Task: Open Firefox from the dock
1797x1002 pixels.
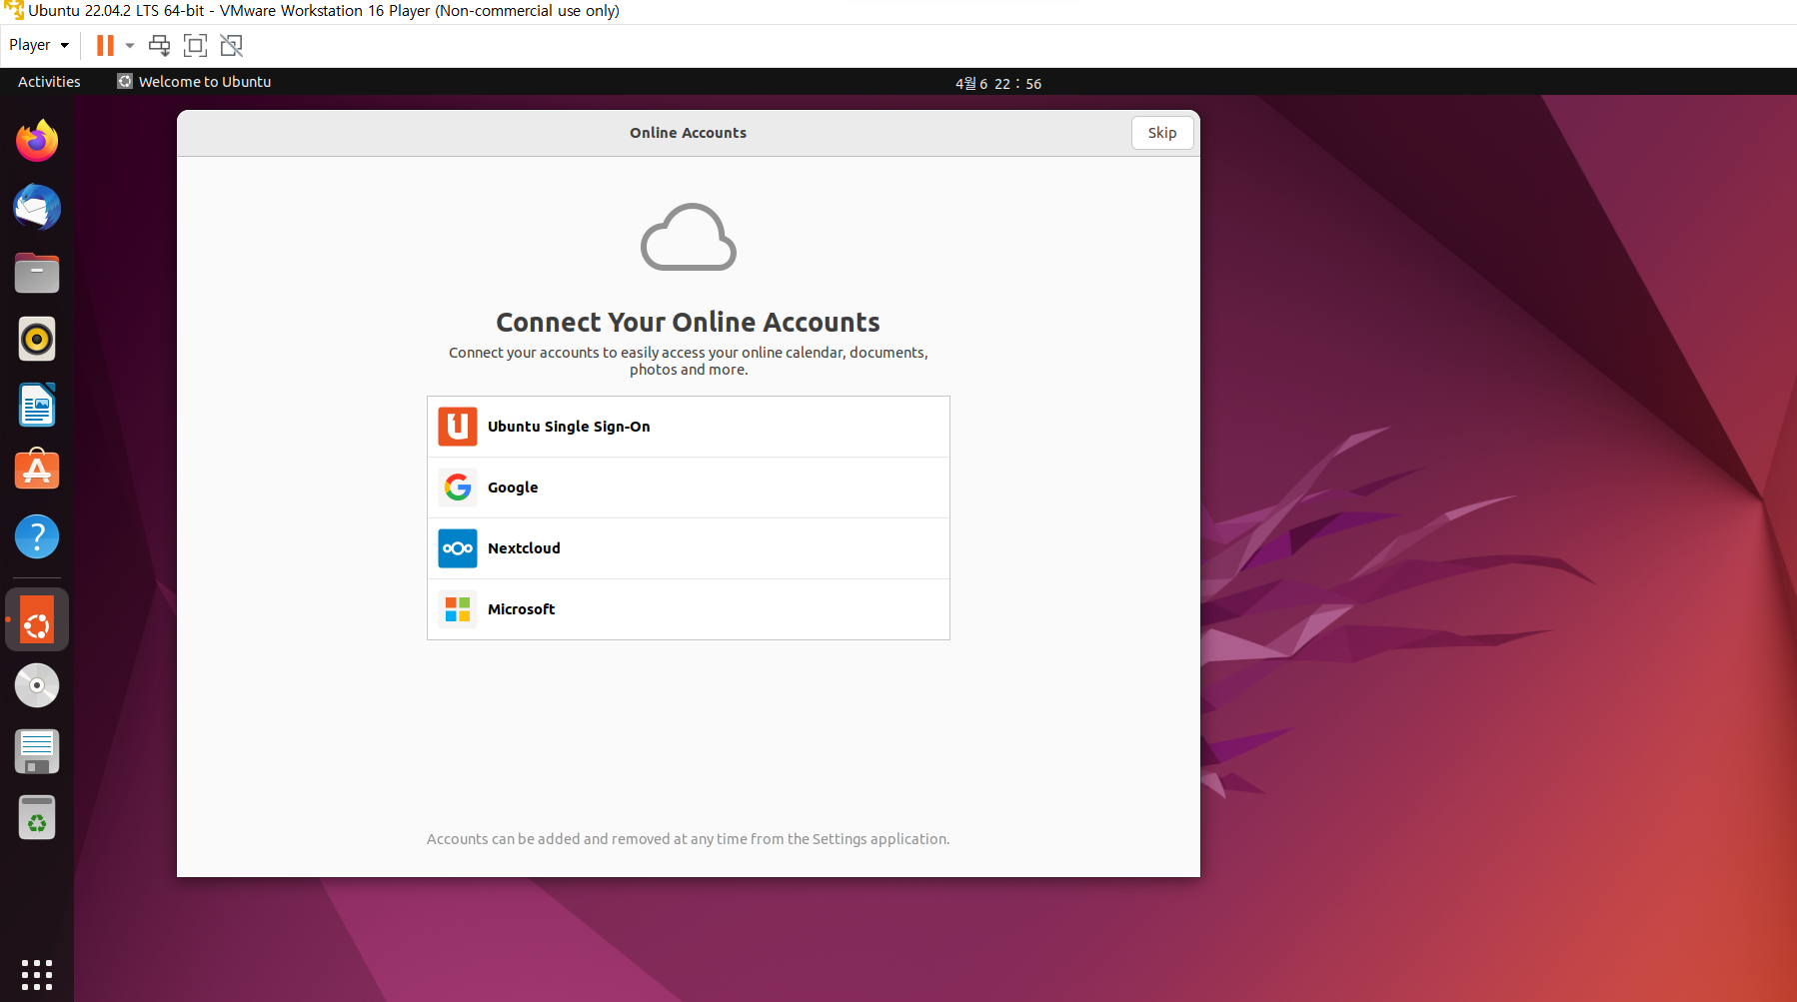Action: click(x=37, y=141)
